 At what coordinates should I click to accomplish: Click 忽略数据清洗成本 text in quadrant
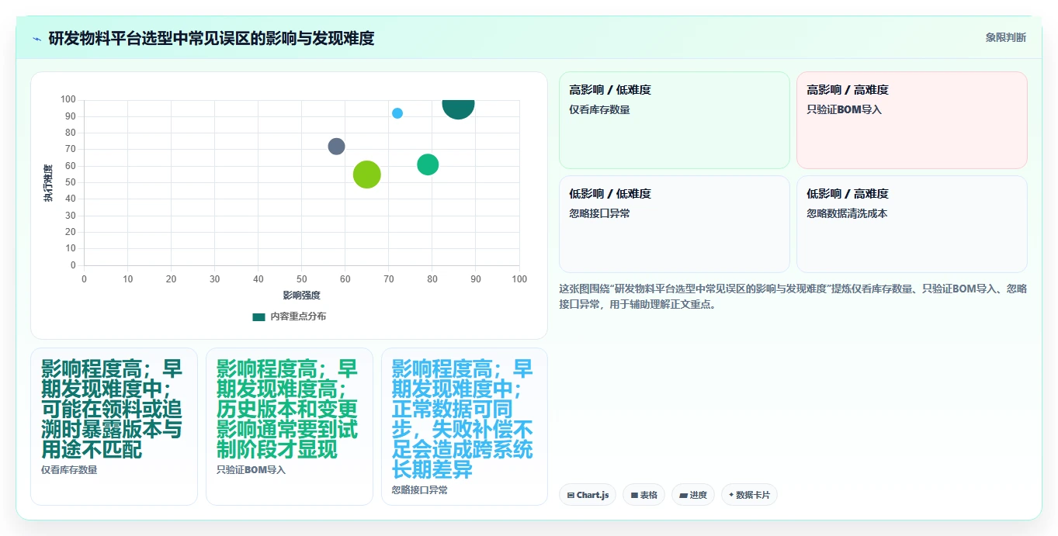coord(847,213)
